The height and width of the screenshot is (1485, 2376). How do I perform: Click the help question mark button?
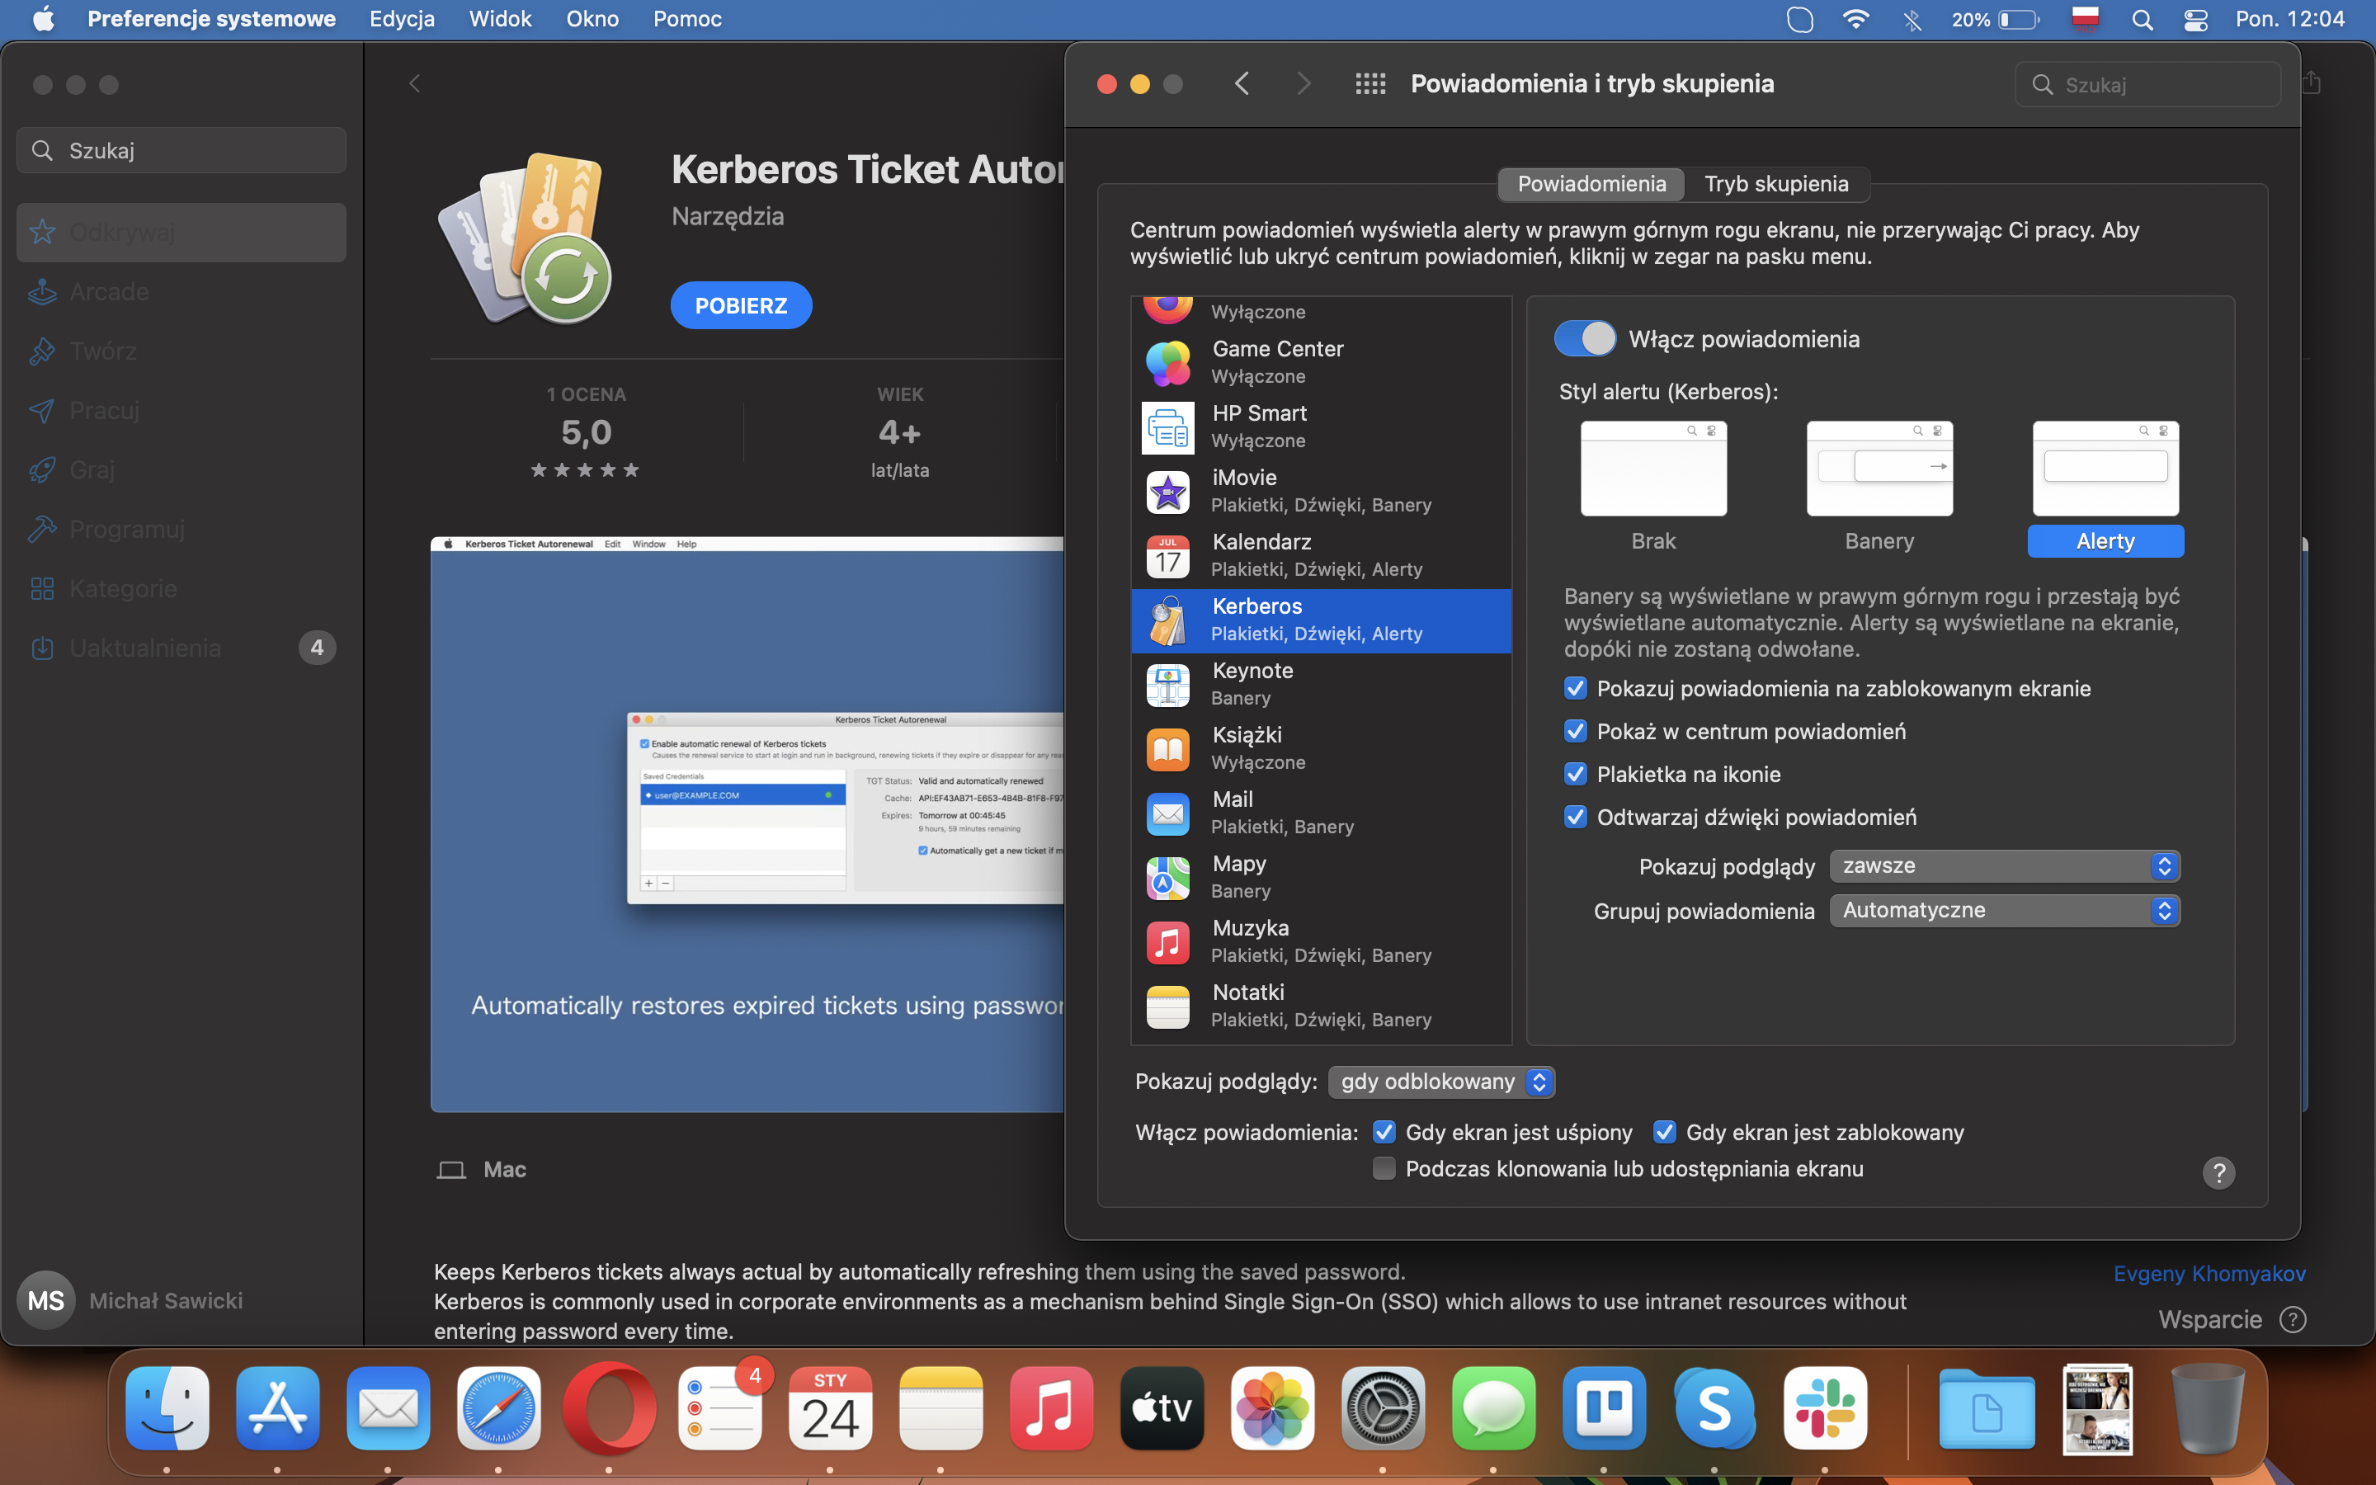2218,1172
